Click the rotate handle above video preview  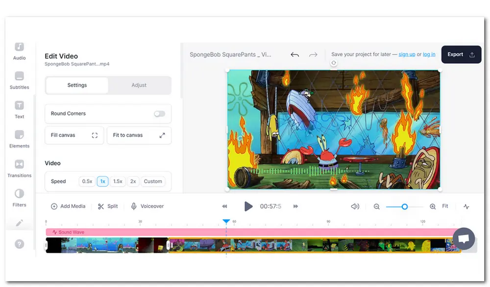[x=334, y=63]
